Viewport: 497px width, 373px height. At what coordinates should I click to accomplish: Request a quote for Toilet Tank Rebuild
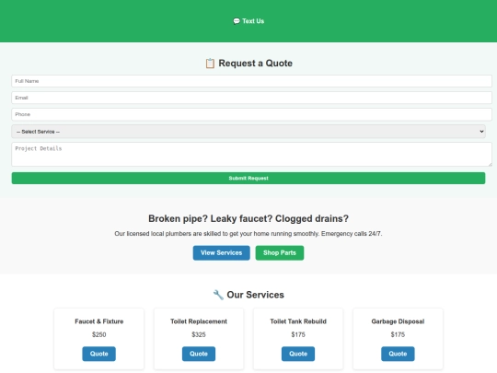298,354
